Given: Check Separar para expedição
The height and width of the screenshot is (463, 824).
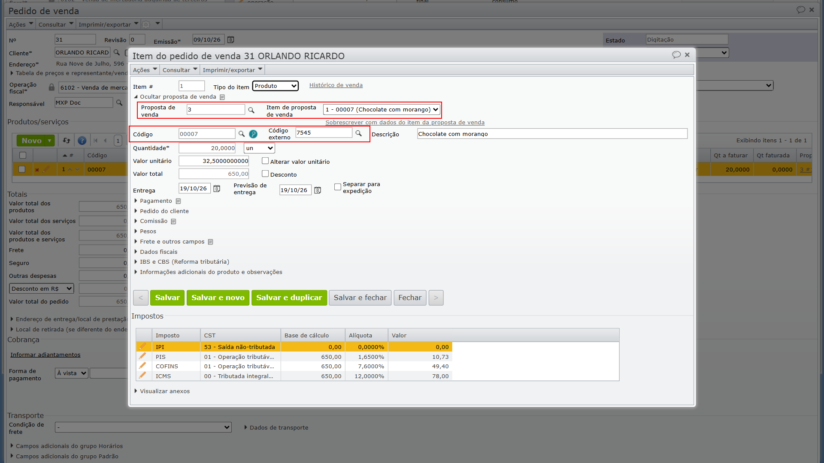Looking at the screenshot, I should tap(338, 187).
